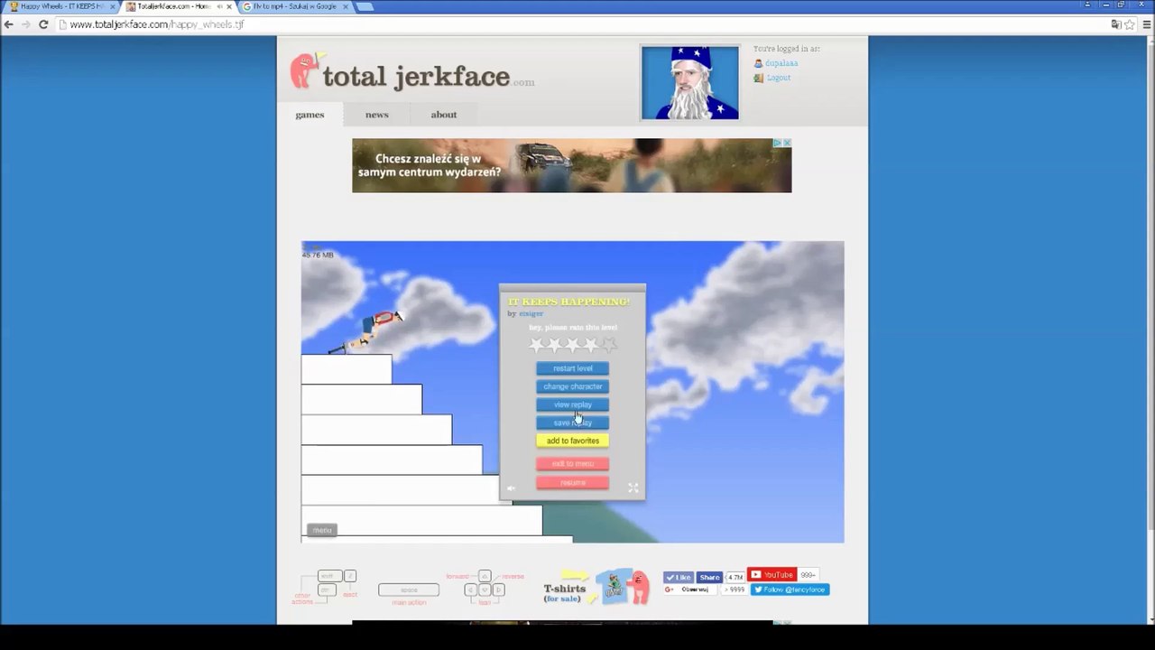The image size is (1155, 650).
Task: Click the Facebook Share button
Action: point(709,577)
